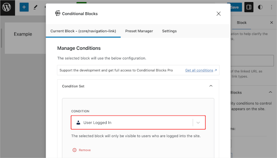Open the block inserter plus button

pyautogui.click(x=24, y=7)
